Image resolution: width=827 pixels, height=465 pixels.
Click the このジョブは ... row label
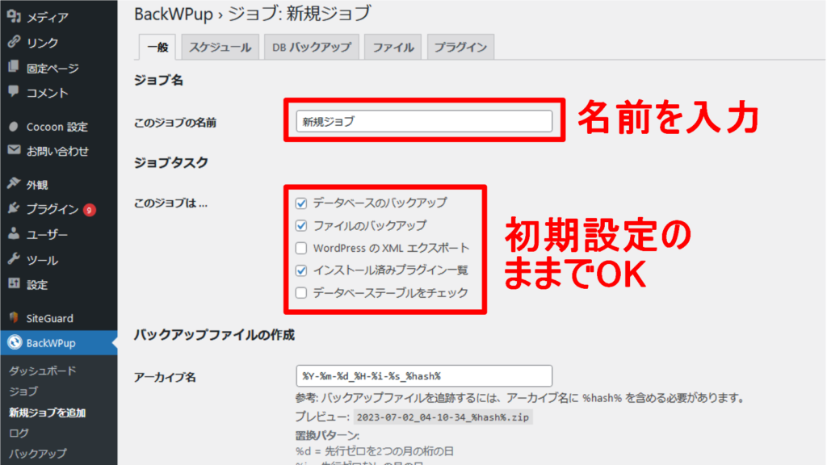pos(171,203)
